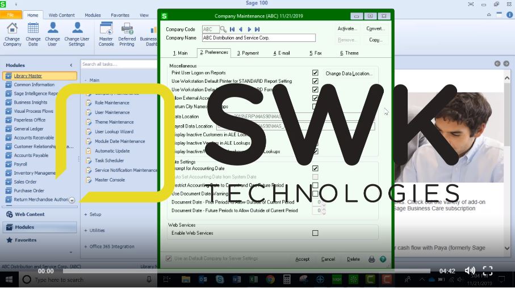Open the Change Date tool
The height and width of the screenshot is (288, 515).
[x=33, y=34]
